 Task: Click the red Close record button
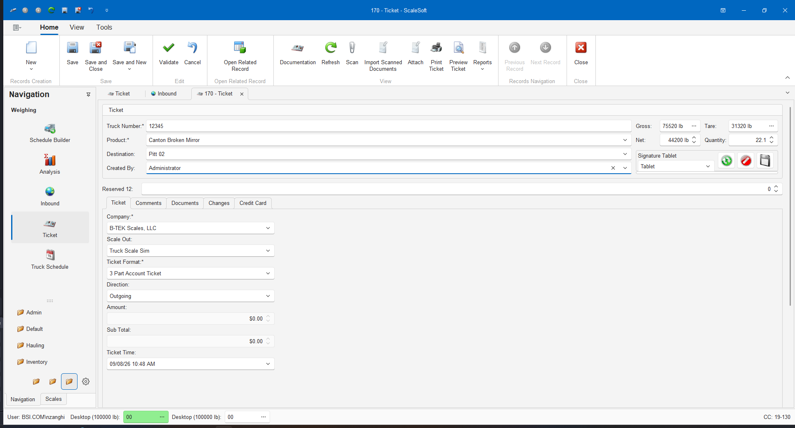click(581, 53)
